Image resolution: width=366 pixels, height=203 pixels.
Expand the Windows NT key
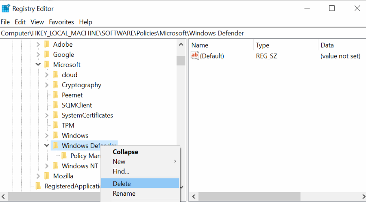[x=47, y=166]
